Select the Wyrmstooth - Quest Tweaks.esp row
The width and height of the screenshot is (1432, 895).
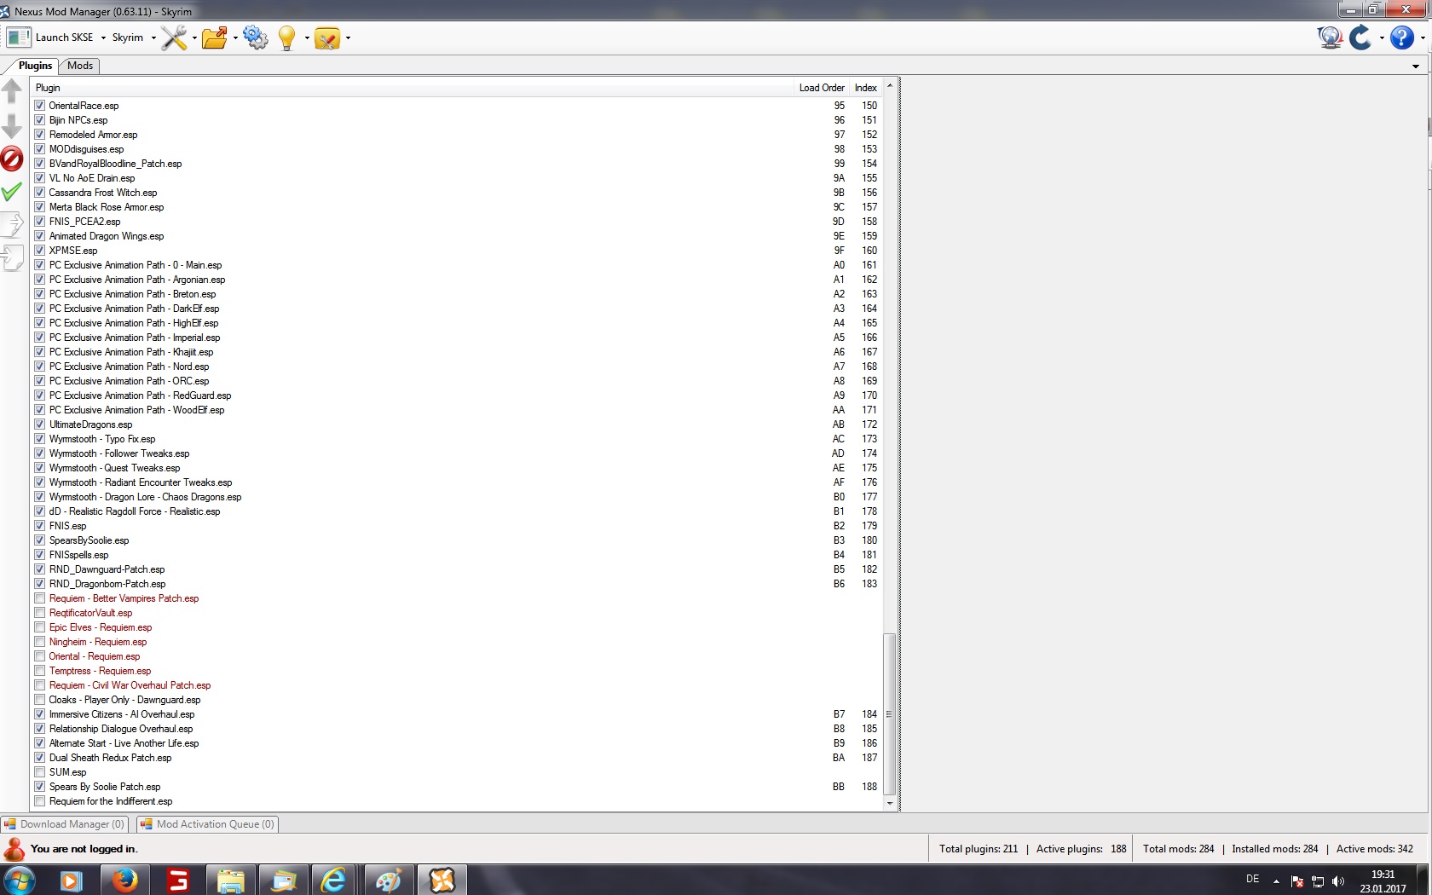(457, 468)
